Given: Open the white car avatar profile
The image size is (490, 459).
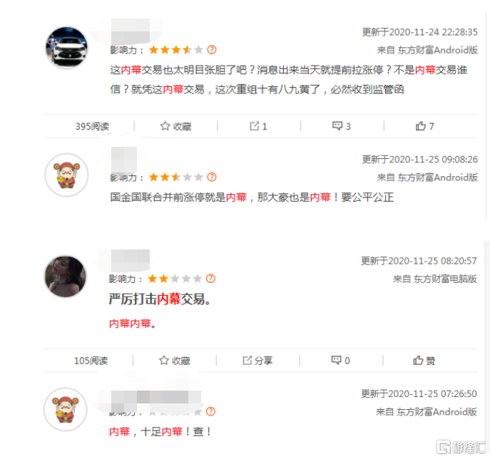Looking at the screenshot, I should (x=66, y=48).
